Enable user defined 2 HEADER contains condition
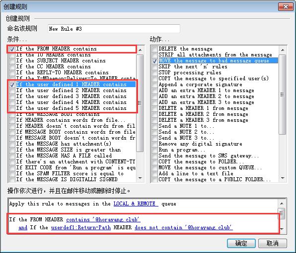 coord(12,91)
